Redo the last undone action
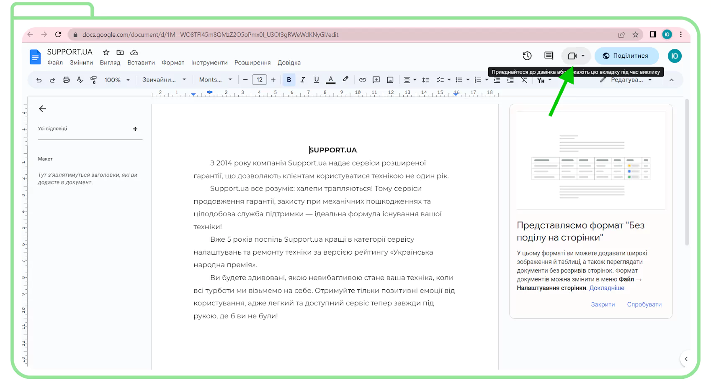 click(x=52, y=80)
